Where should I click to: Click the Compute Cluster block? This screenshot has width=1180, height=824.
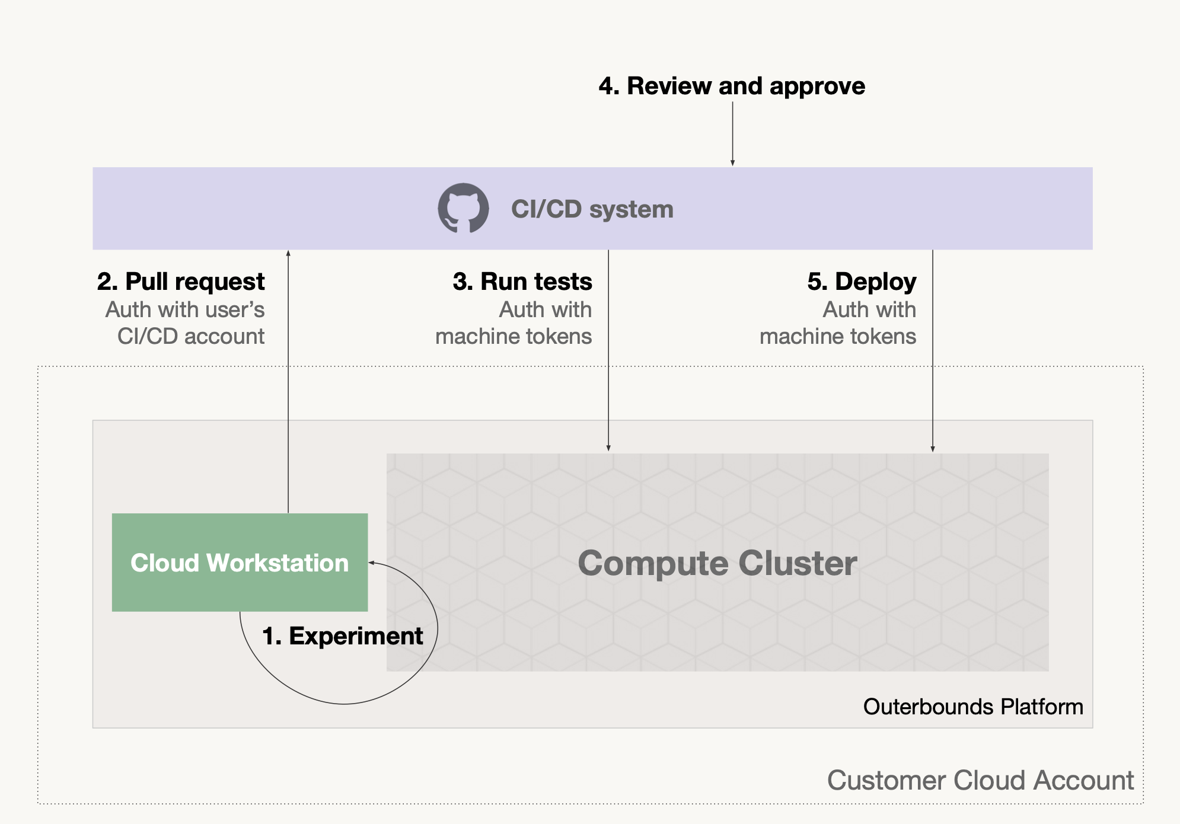(717, 562)
